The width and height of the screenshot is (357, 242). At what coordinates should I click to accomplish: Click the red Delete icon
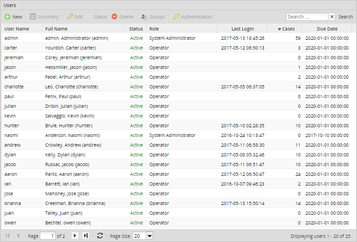pyautogui.click(x=114, y=17)
